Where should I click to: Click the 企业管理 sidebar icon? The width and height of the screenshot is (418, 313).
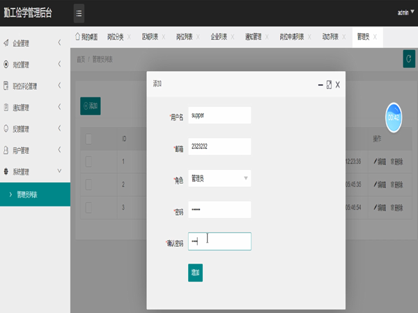click(x=6, y=43)
